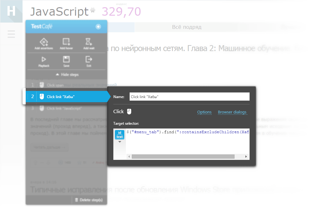Click the 329,70 index value

pyautogui.click(x=121, y=12)
